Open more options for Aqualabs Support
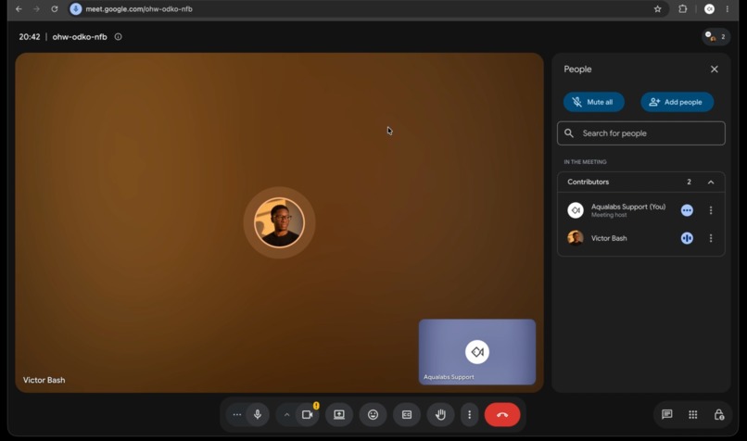Viewport: 747px width, 441px height. click(711, 210)
